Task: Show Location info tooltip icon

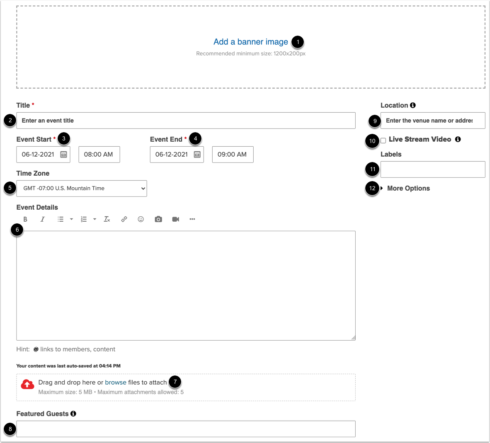Action: tap(413, 105)
